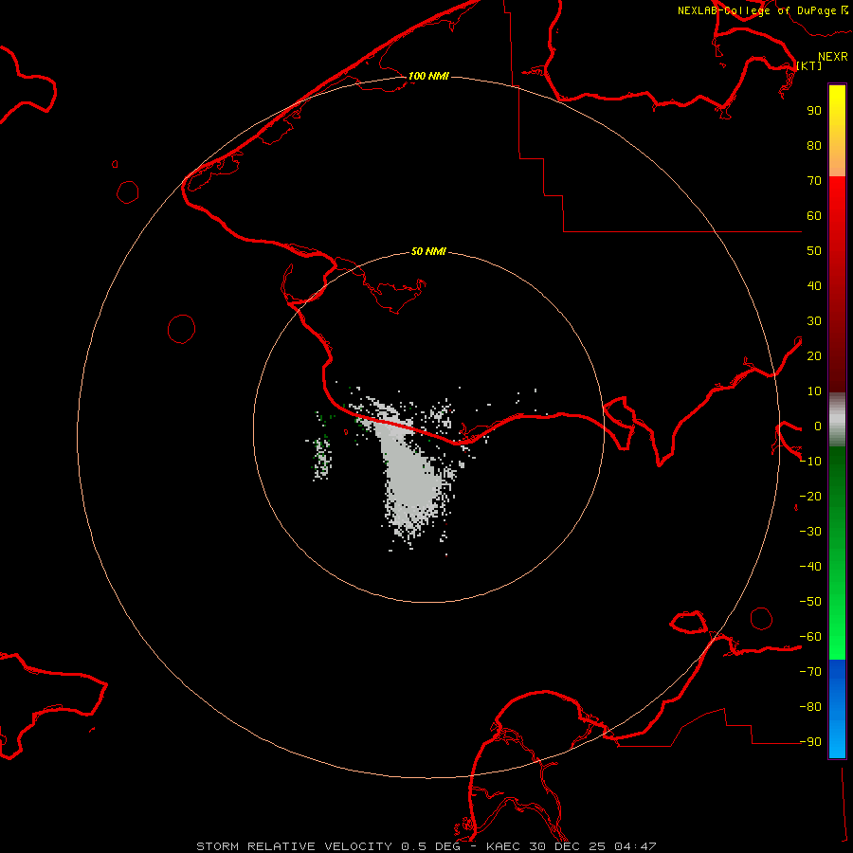
Task: Click the positive 50 scale value
Action: tap(814, 251)
